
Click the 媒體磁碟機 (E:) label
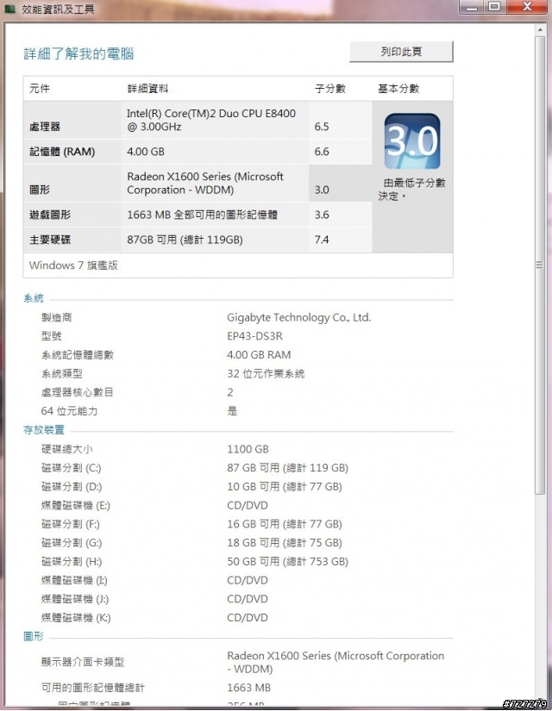pyautogui.click(x=76, y=505)
